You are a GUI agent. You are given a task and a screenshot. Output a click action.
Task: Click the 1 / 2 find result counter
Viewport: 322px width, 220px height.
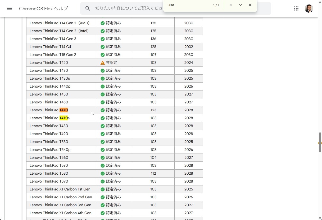[x=216, y=5]
